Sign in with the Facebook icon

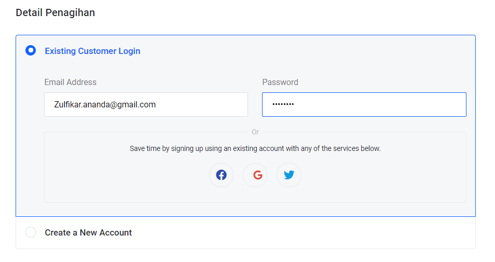point(222,175)
